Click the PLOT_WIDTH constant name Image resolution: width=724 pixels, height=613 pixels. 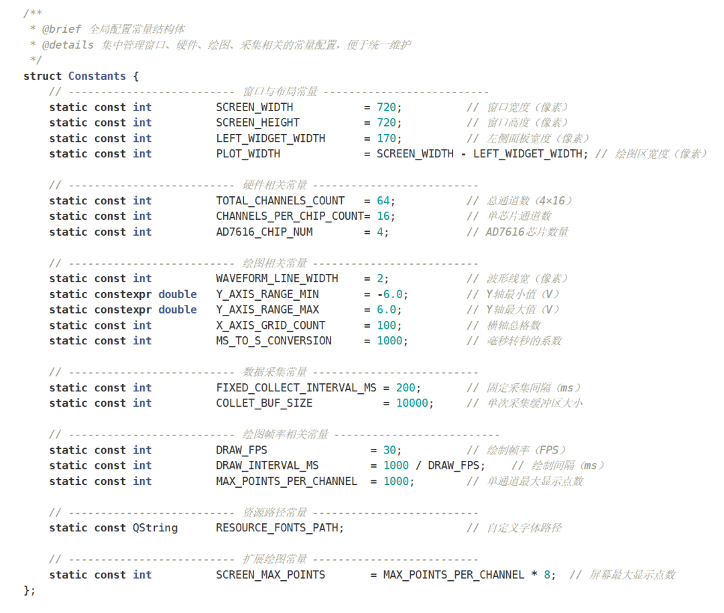[x=248, y=154]
